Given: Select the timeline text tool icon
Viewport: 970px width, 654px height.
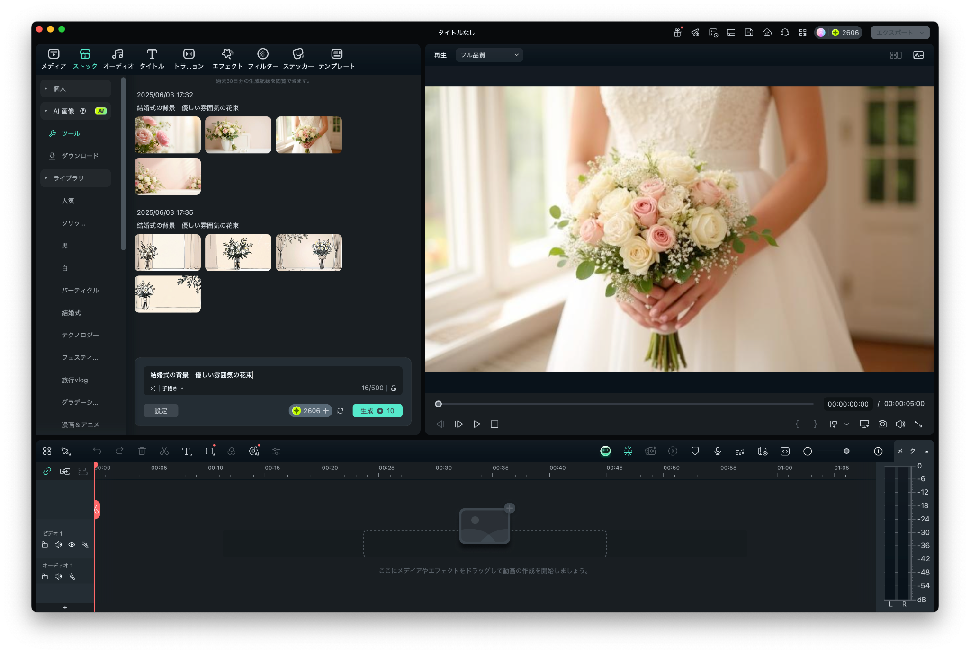Looking at the screenshot, I should (x=187, y=451).
